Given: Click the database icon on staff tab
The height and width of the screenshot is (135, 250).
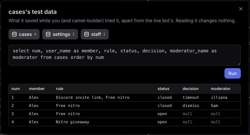Looking at the screenshot, I should 86,34.
